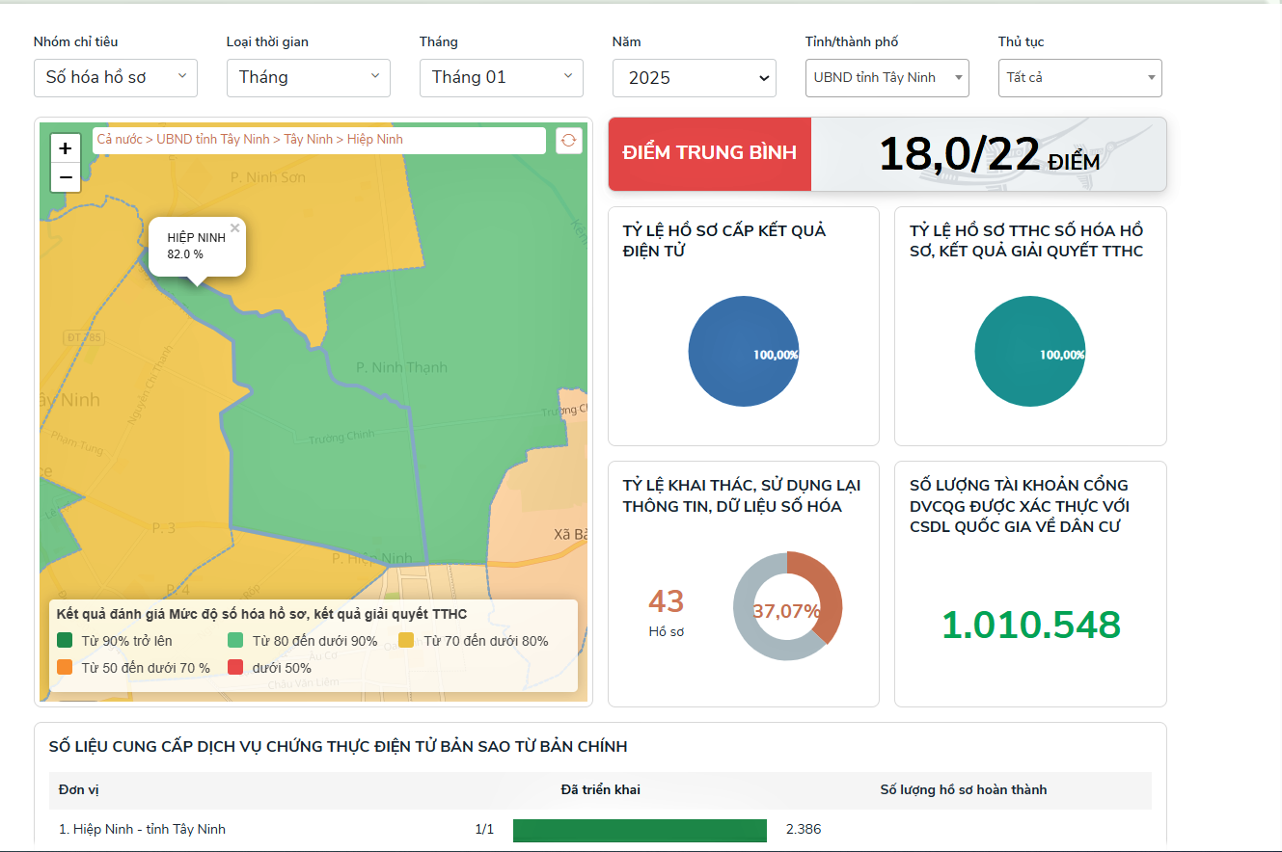The width and height of the screenshot is (1282, 852).
Task: Open the year 2025 dropdown
Action: tap(695, 78)
